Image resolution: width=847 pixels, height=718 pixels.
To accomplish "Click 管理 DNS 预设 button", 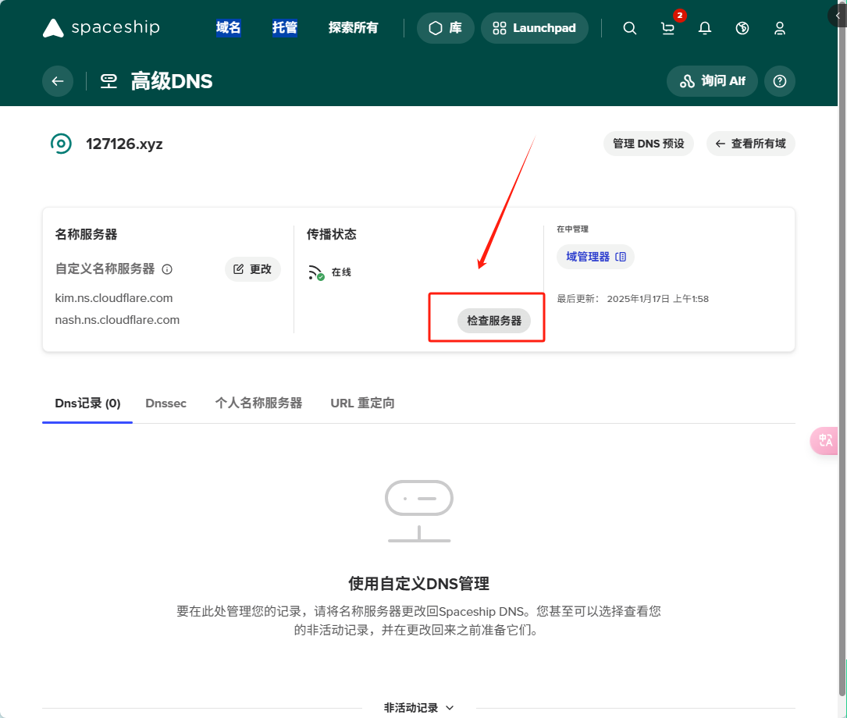I will (648, 144).
